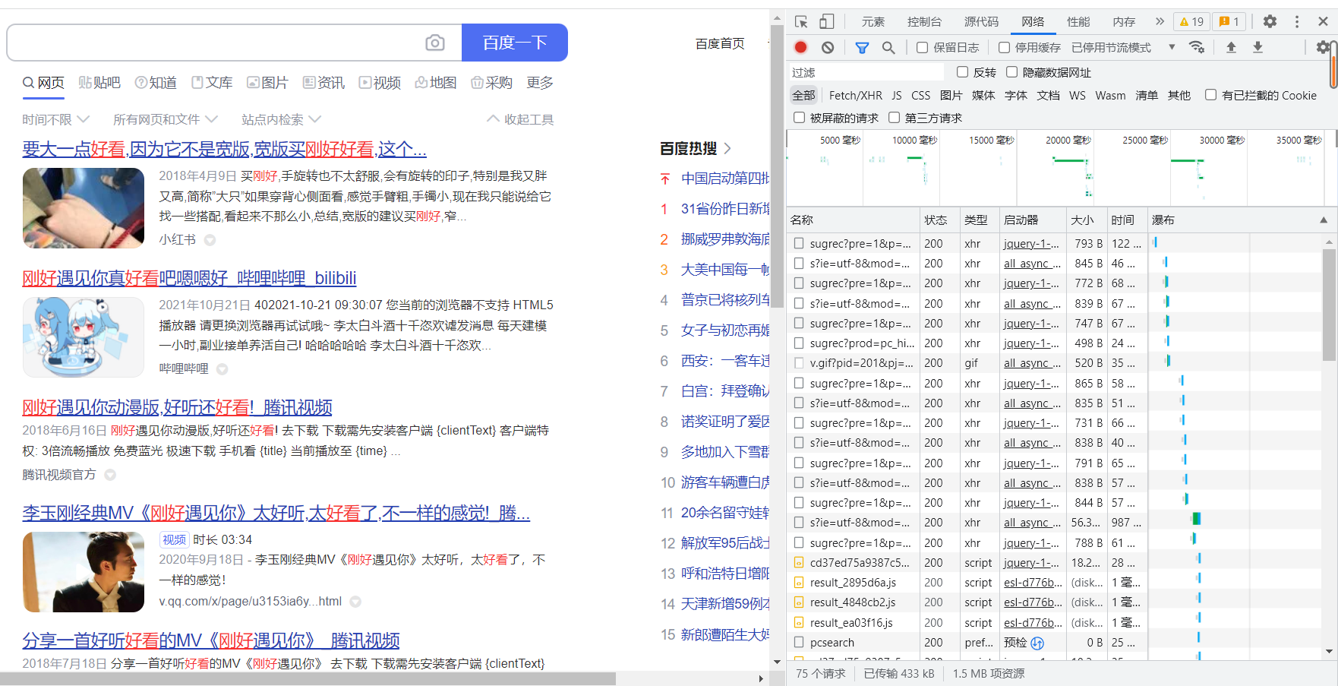The width and height of the screenshot is (1338, 686).
Task: Expand the 所有网页和文件 dropdown
Action: (x=166, y=119)
